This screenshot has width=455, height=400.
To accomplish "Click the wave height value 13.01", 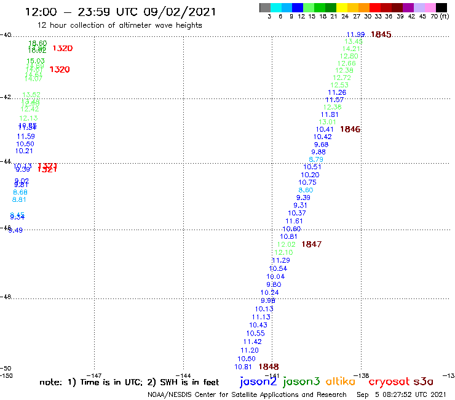I will coord(327,122).
